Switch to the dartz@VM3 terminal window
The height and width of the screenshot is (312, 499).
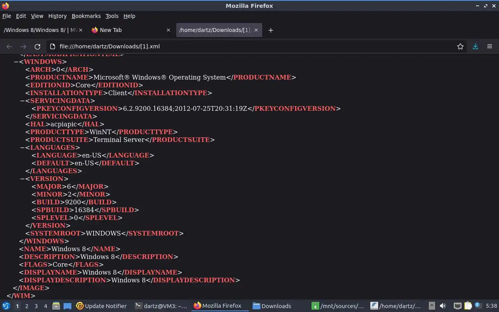pos(161,306)
